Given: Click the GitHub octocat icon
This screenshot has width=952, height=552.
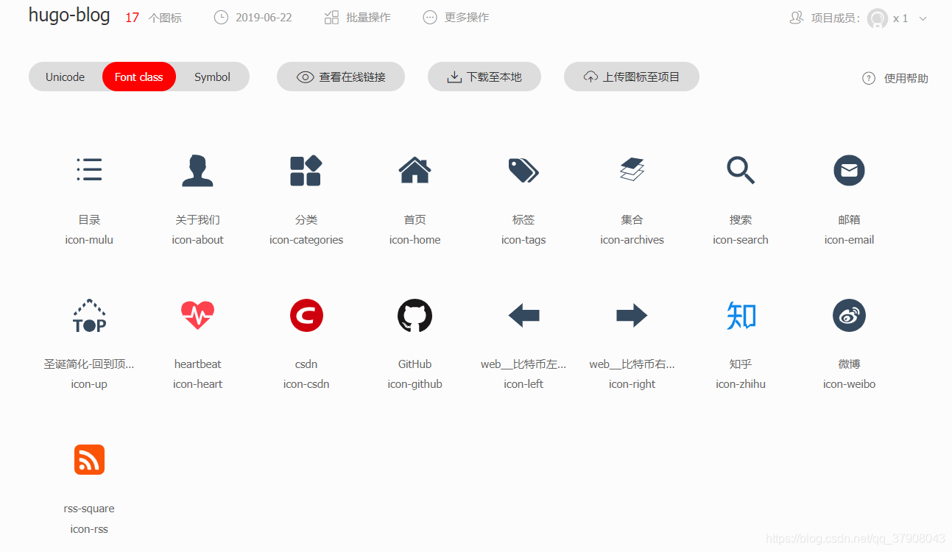Looking at the screenshot, I should 415,315.
